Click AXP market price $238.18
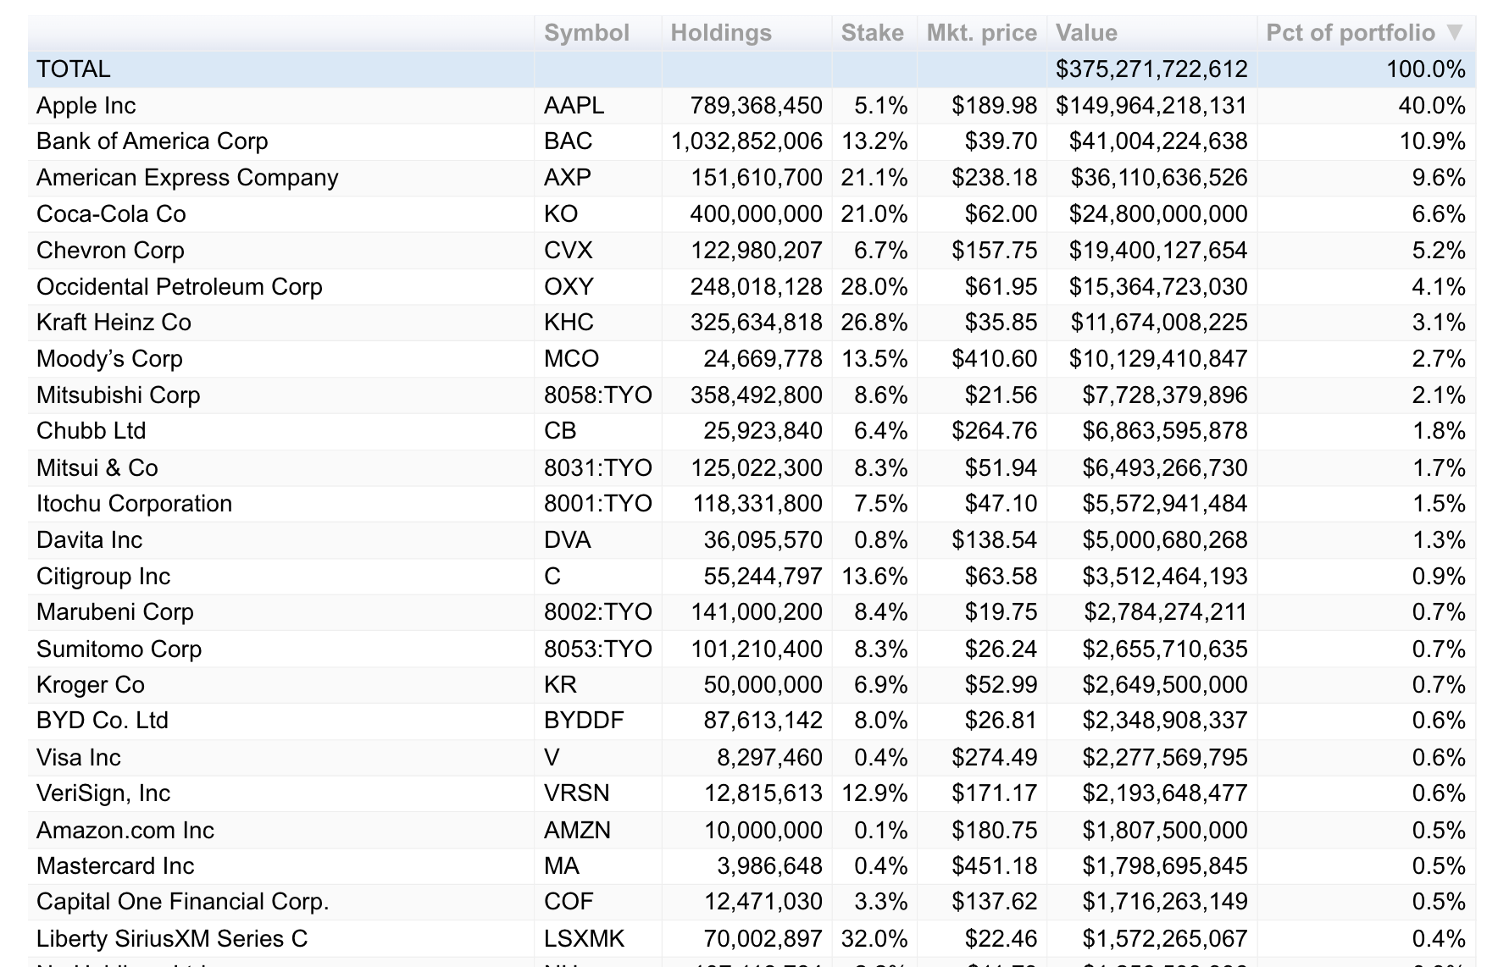 (x=994, y=178)
